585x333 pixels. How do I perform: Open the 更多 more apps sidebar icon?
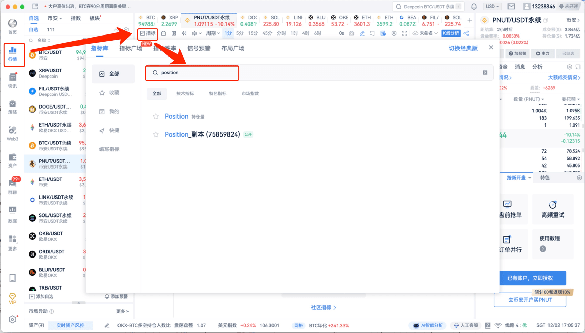tap(12, 243)
